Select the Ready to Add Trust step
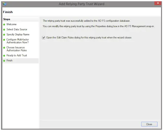 coord(17,55)
